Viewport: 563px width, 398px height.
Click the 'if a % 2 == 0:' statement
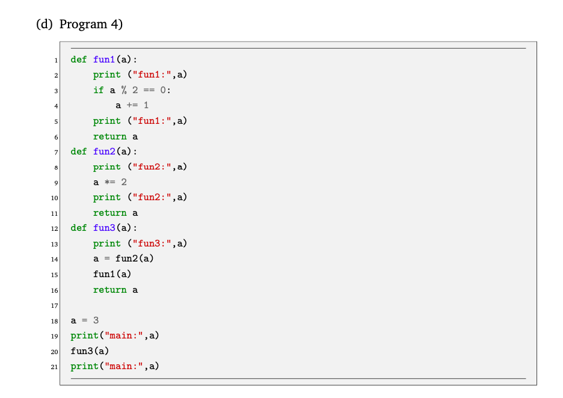tap(132, 90)
